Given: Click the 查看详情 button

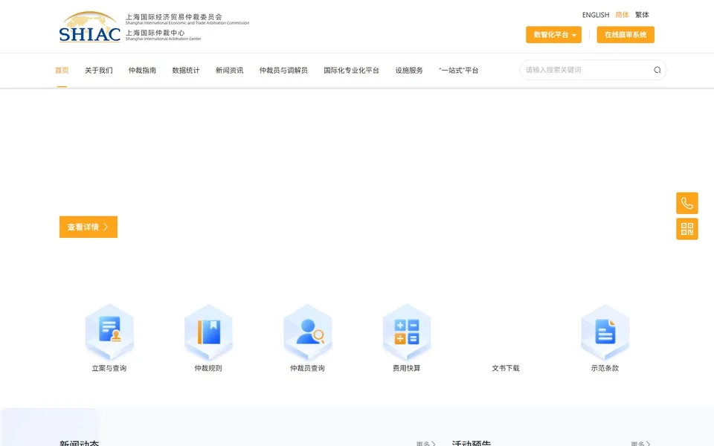Looking at the screenshot, I should coord(89,227).
